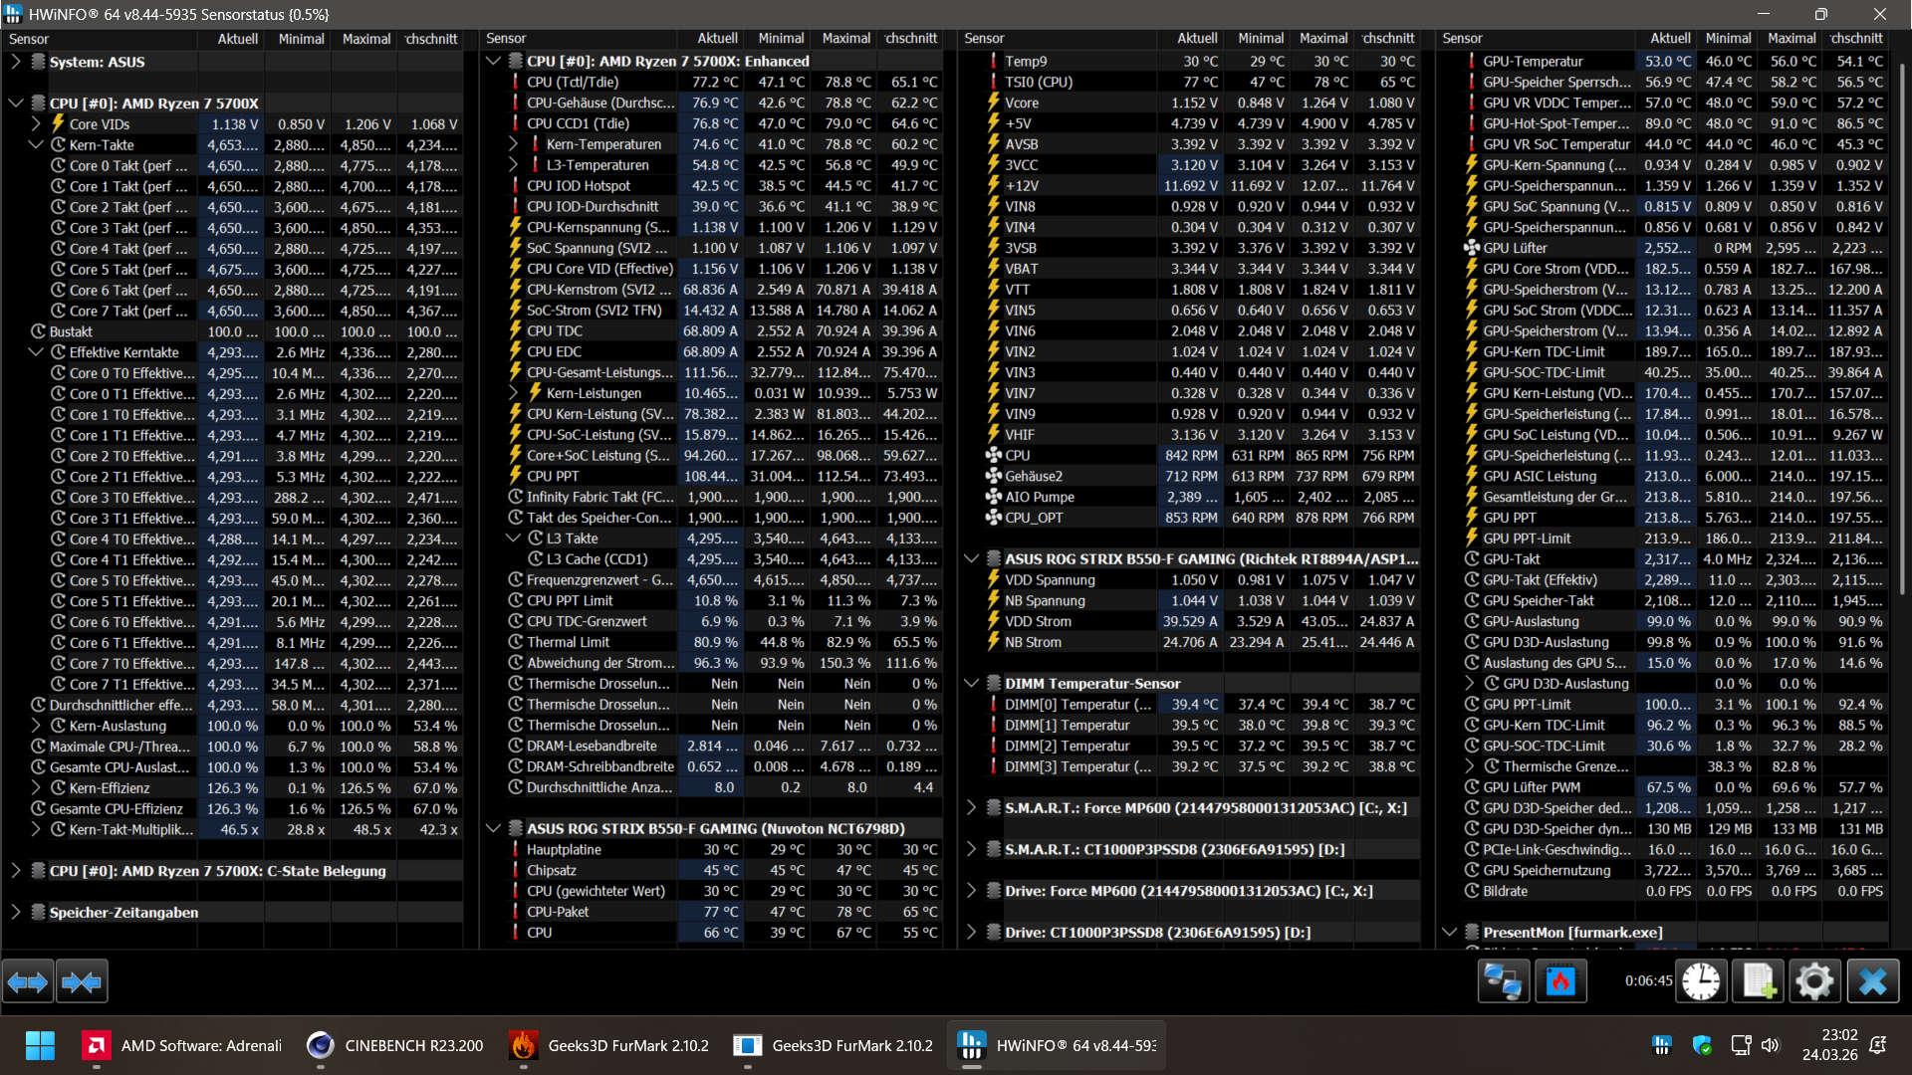Open sensor settings gear icon
Viewport: 1912px width, 1075px height.
click(x=1813, y=982)
